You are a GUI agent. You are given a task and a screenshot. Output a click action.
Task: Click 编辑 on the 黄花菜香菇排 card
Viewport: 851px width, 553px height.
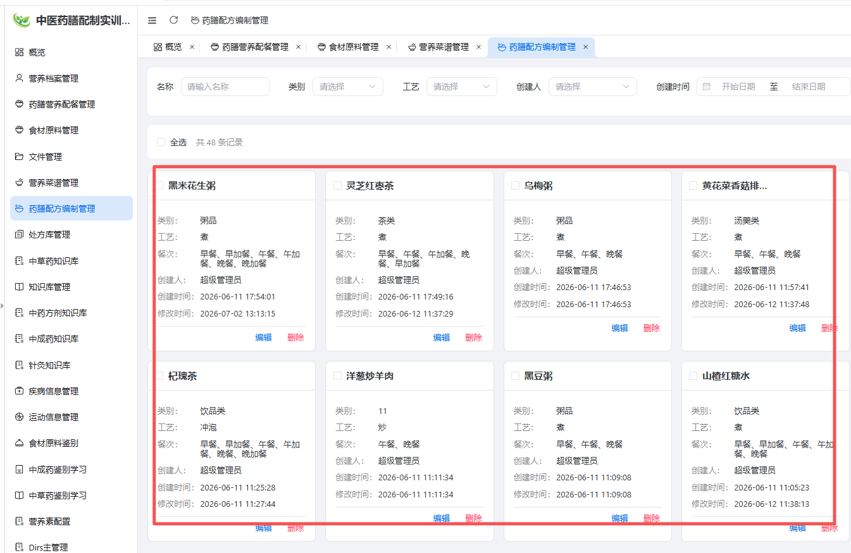click(798, 328)
